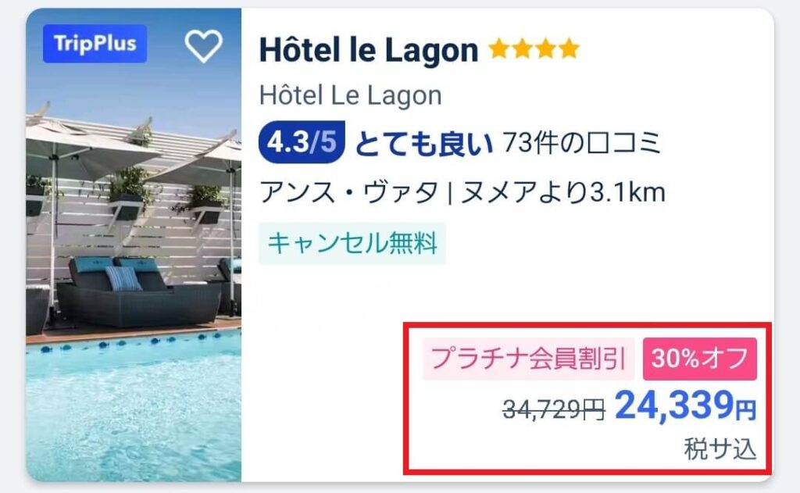Click the TripPlus badge
Image resolution: width=800 pixels, height=493 pixels.
tap(95, 44)
